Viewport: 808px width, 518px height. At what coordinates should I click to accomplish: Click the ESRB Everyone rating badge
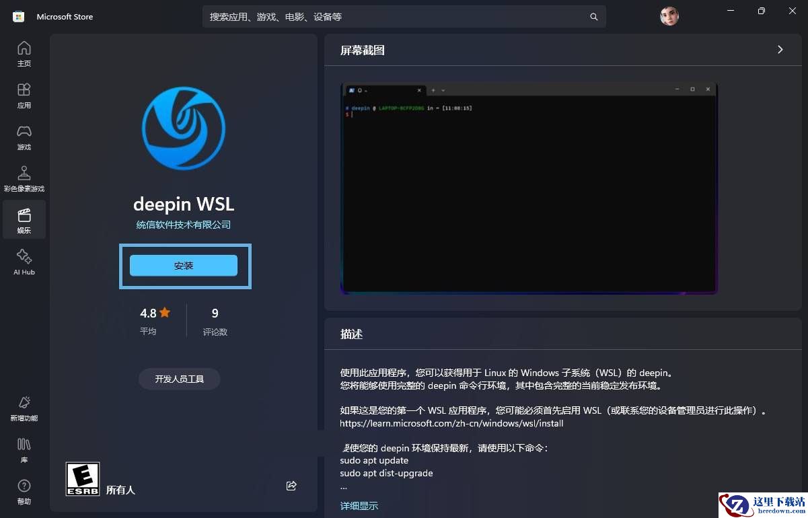83,479
